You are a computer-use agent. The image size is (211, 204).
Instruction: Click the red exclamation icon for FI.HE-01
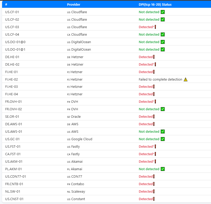(154, 72)
